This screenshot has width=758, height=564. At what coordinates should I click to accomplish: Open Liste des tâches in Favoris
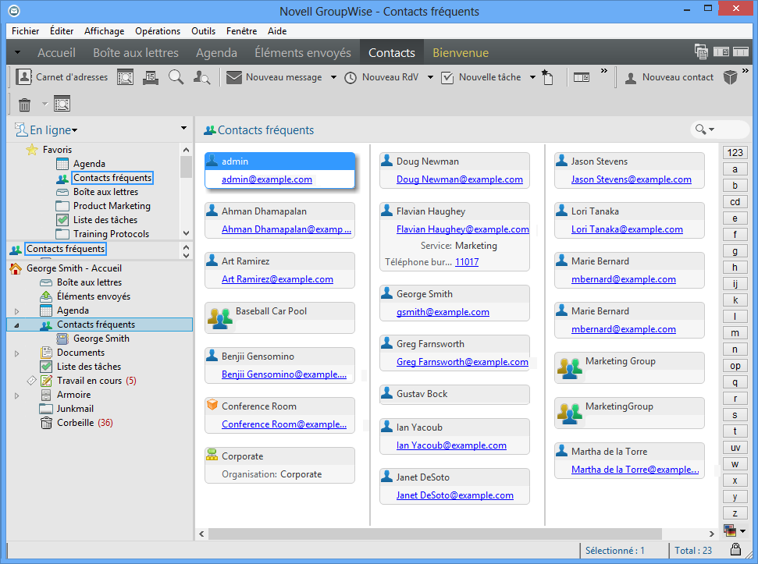[105, 220]
